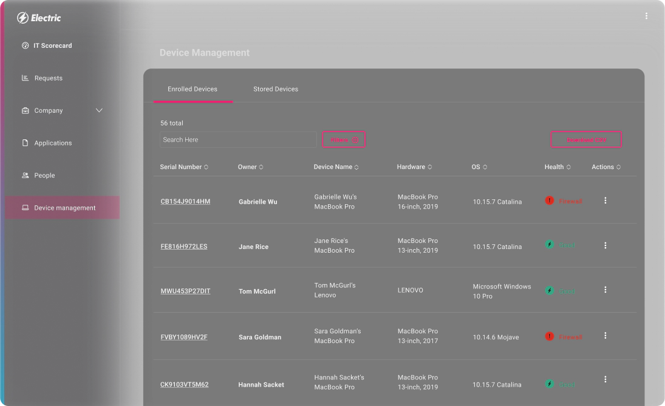Switch to the Stored Devices tab
The image size is (665, 406).
click(276, 88)
